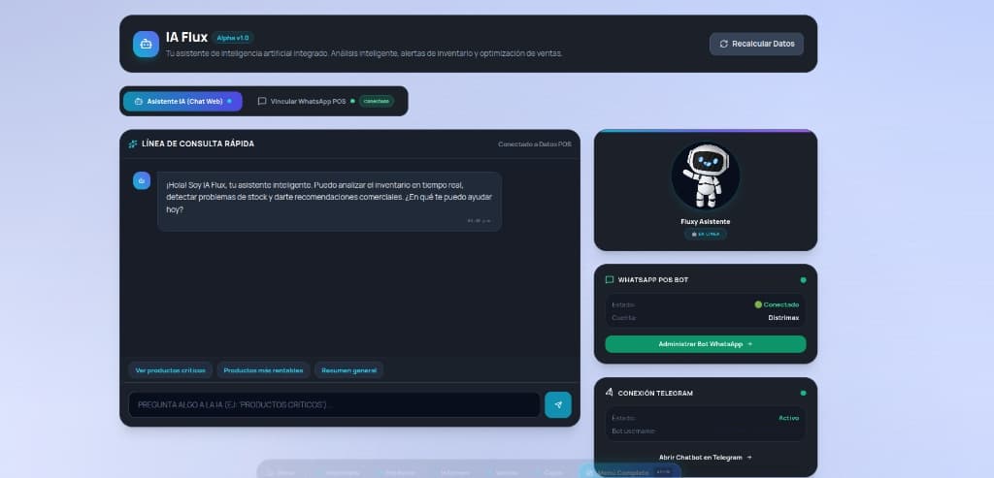Click the 'Activo' status value in Telegram card
Screen dimensions: 994x478
click(x=788, y=418)
